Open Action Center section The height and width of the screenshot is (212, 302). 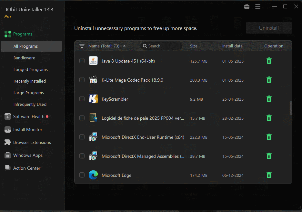point(27,168)
